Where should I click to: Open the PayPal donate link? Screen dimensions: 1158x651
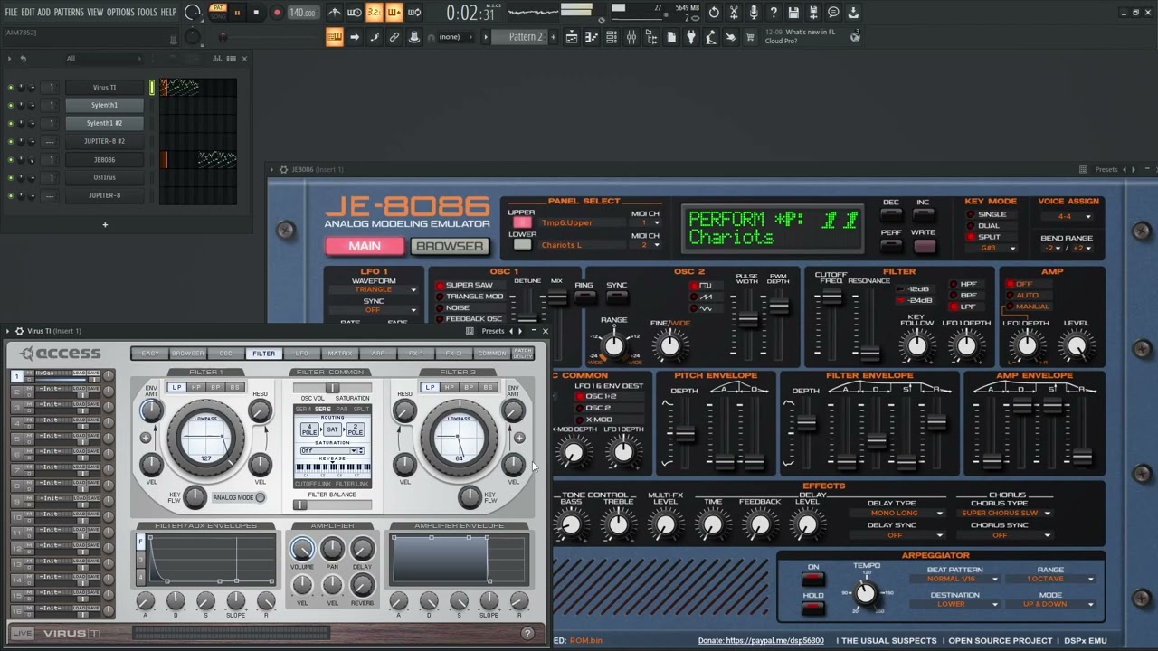(761, 641)
